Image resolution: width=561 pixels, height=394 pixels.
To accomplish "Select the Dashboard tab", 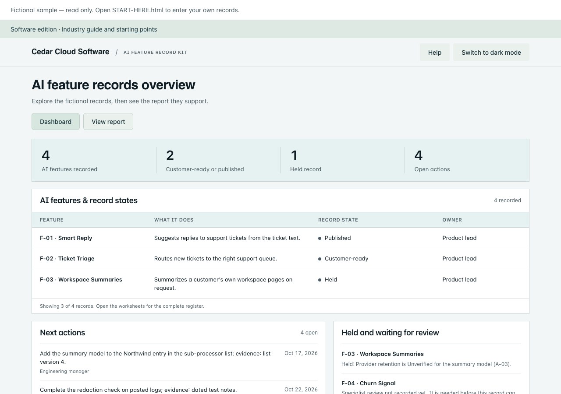I will click(56, 122).
